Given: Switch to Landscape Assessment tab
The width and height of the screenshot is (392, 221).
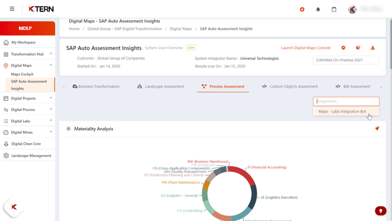Looking at the screenshot, I should (161, 86).
